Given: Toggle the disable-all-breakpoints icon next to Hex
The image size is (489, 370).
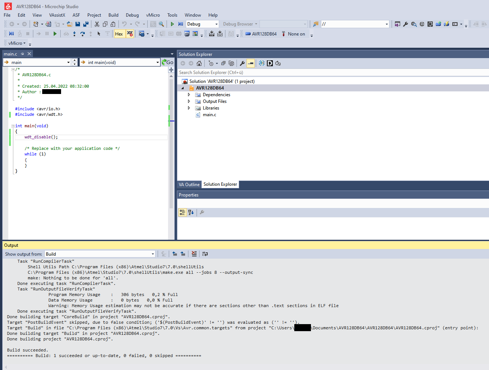Looking at the screenshot, I should [x=130, y=34].
